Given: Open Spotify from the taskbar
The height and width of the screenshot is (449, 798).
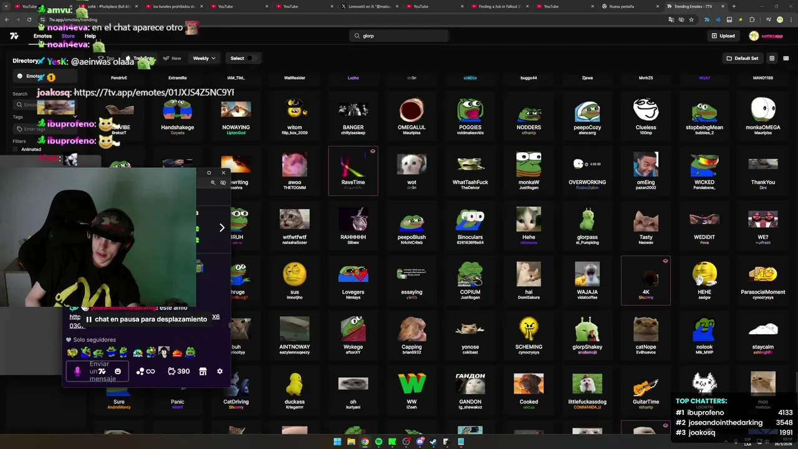Looking at the screenshot, I should (378, 442).
